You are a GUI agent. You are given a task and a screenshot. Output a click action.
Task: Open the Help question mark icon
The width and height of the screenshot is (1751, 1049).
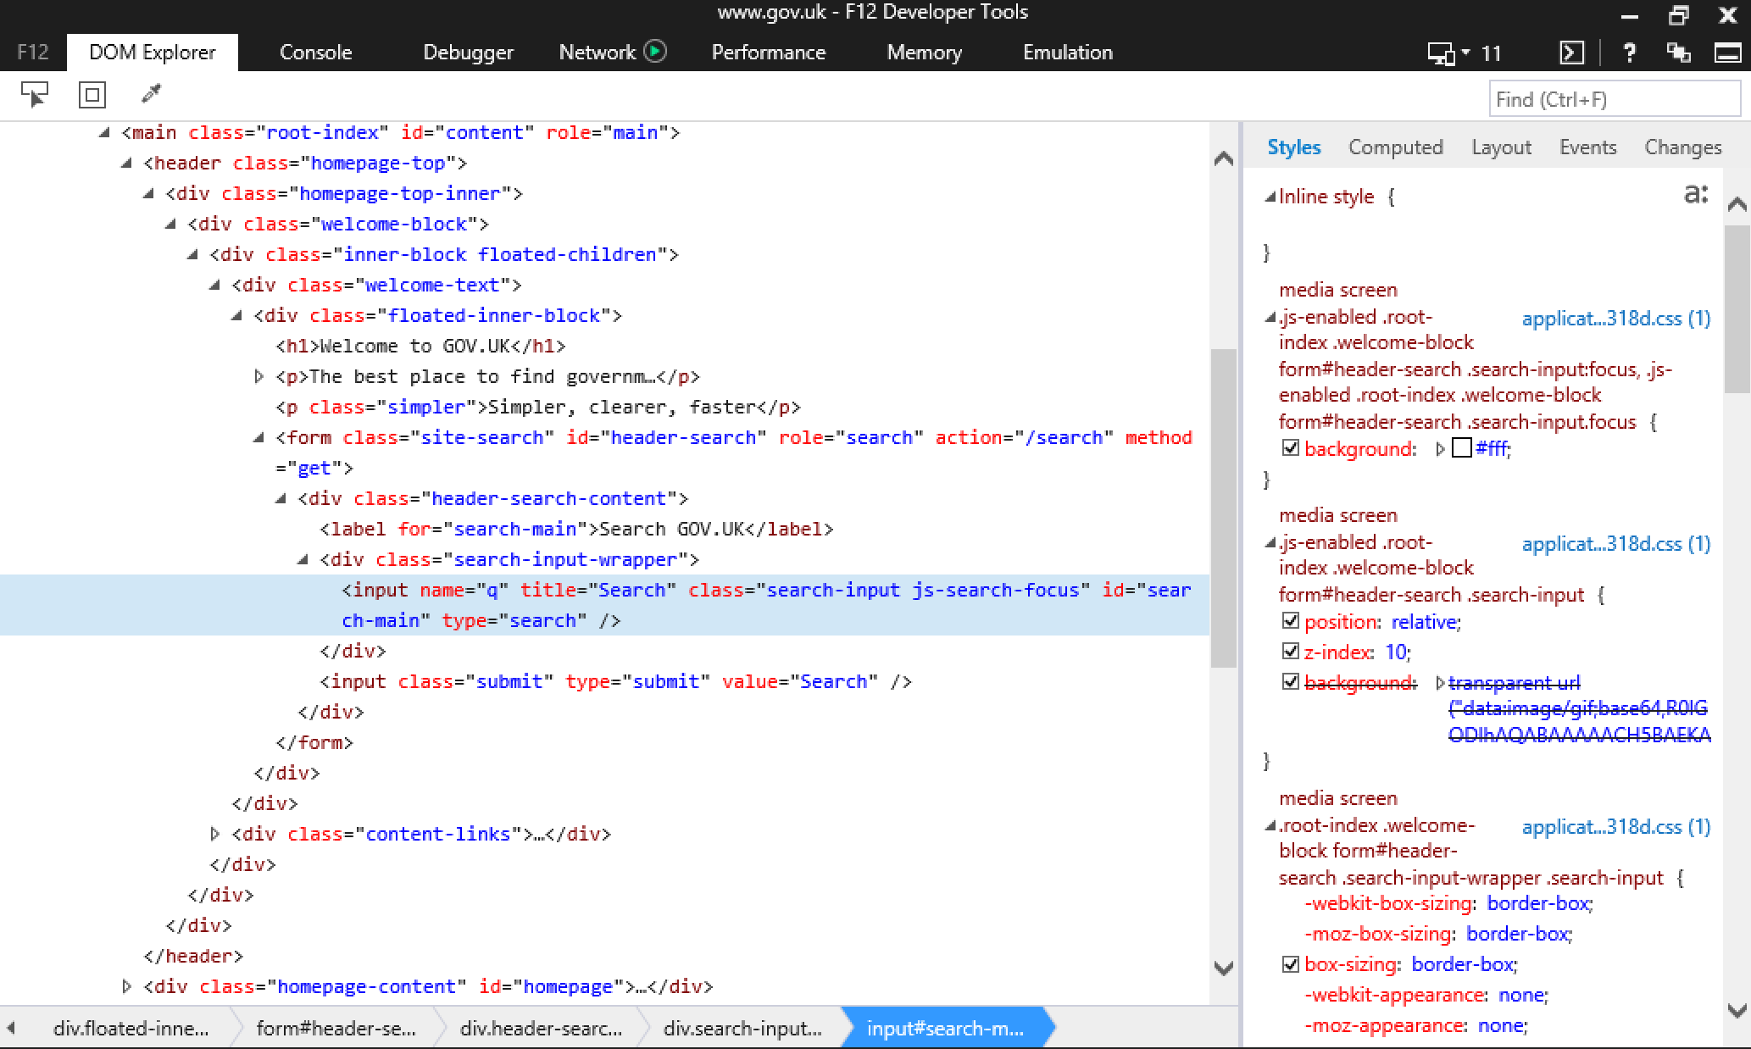tap(1628, 53)
